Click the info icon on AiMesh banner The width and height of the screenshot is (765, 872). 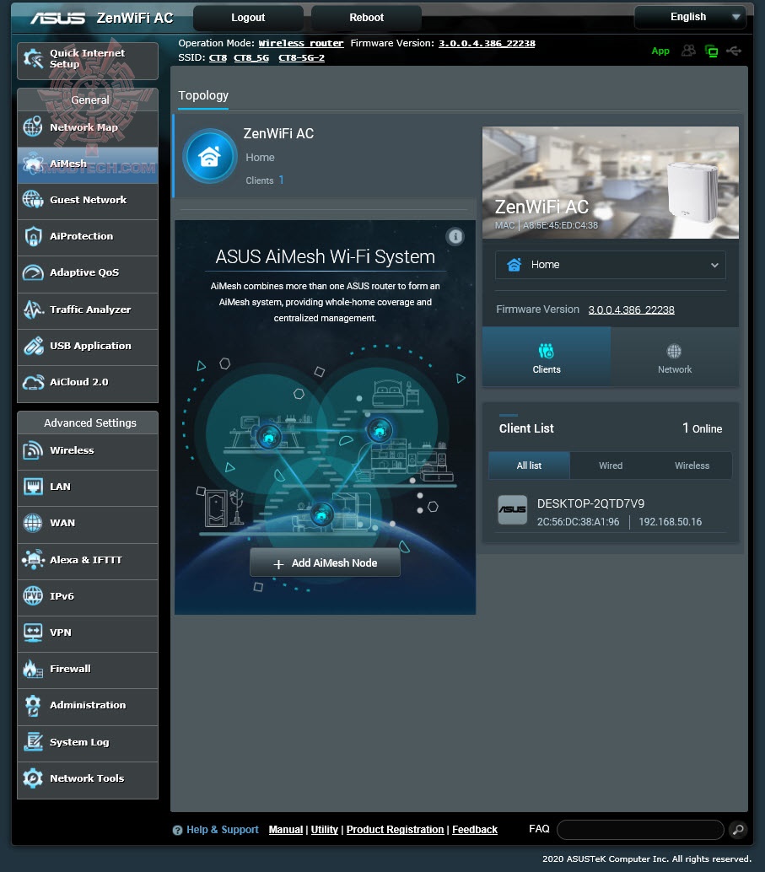(x=455, y=237)
